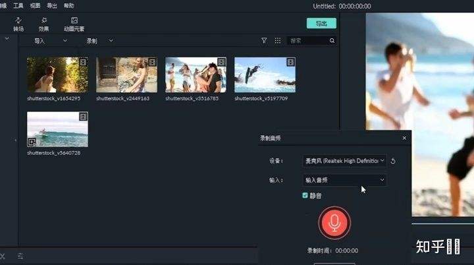Click the file name shutterstock_v3516785

click(192, 98)
